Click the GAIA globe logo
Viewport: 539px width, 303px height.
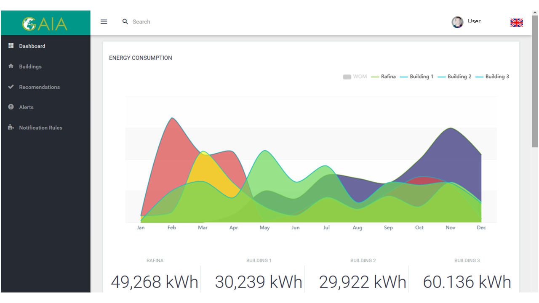(29, 24)
